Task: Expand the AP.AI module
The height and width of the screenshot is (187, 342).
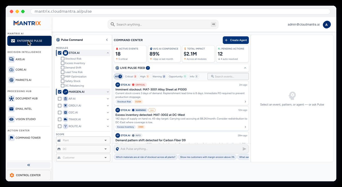Action: coord(108,99)
